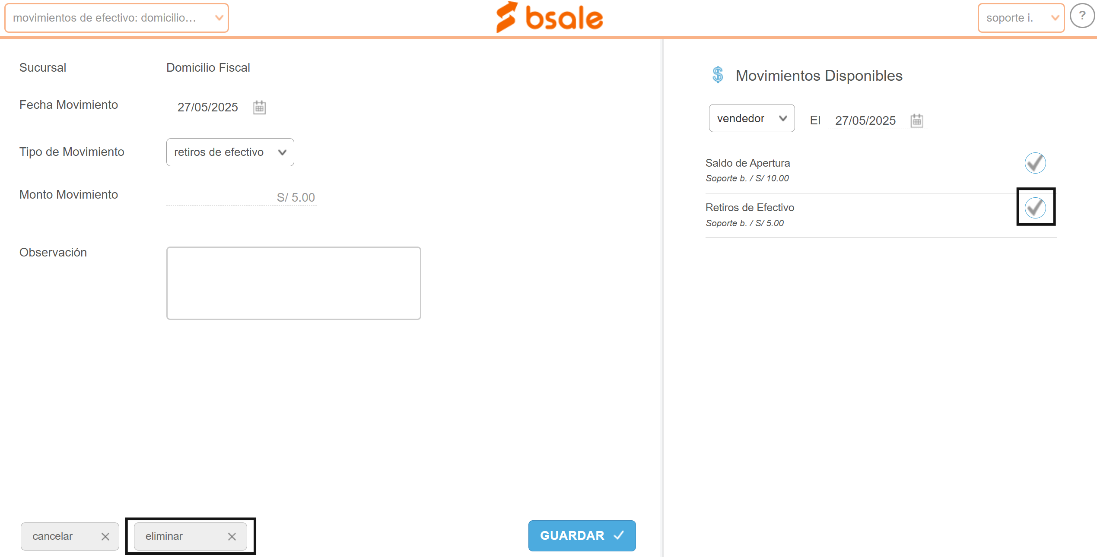This screenshot has width=1097, height=557.
Task: Click the bsale logo
Action: [x=549, y=17]
